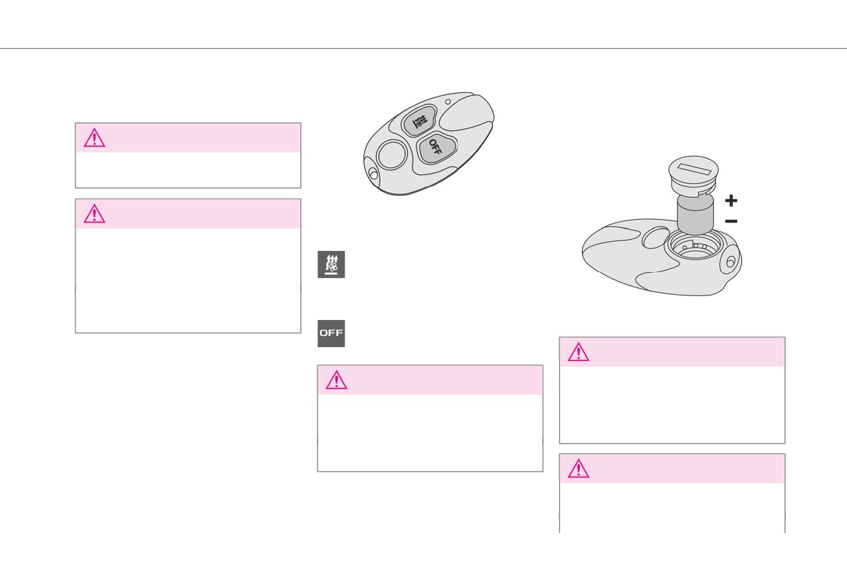The width and height of the screenshot is (847, 571).
Task: Click the white body of the tall left warning box
Action: (188, 280)
